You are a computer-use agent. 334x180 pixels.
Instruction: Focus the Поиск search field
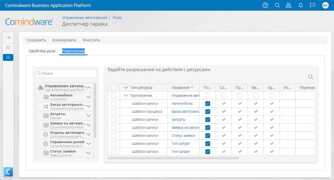click(66, 73)
